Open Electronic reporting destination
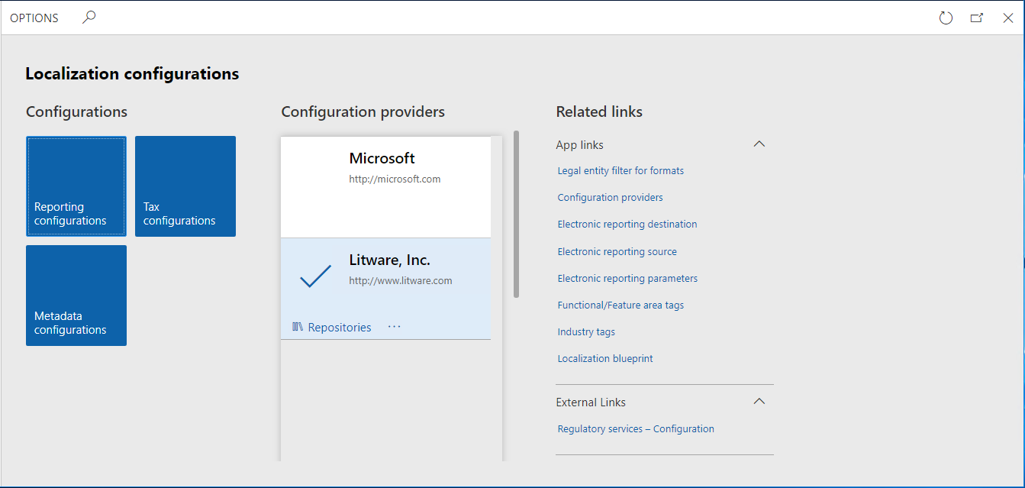The height and width of the screenshot is (488, 1025). [x=627, y=224]
